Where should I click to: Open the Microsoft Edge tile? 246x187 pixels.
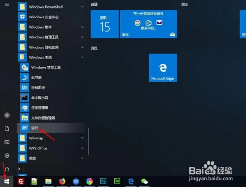[x=163, y=68]
